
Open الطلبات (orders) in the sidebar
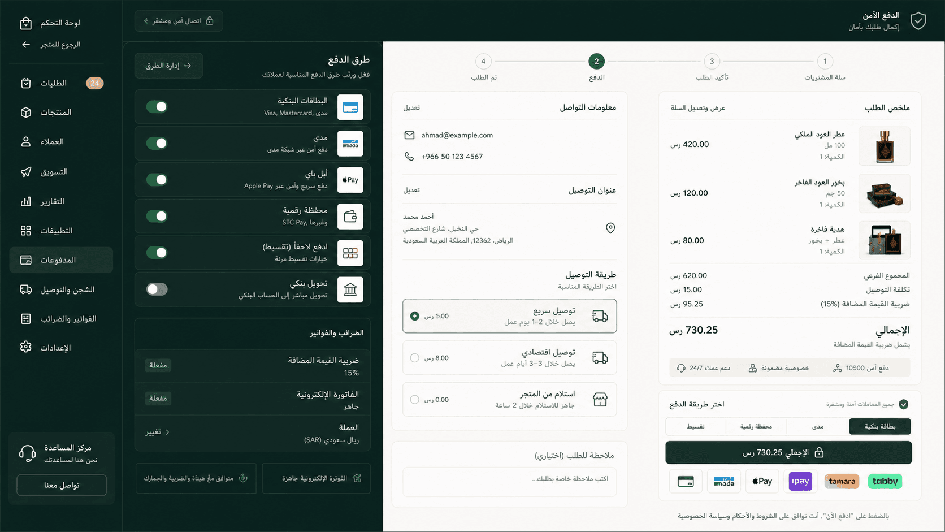pyautogui.click(x=61, y=83)
